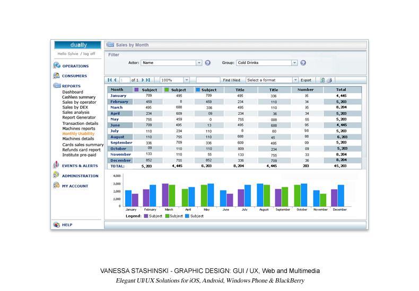The height and width of the screenshot is (291, 419).
Task: Open Transaction details report
Action: tap(81, 123)
